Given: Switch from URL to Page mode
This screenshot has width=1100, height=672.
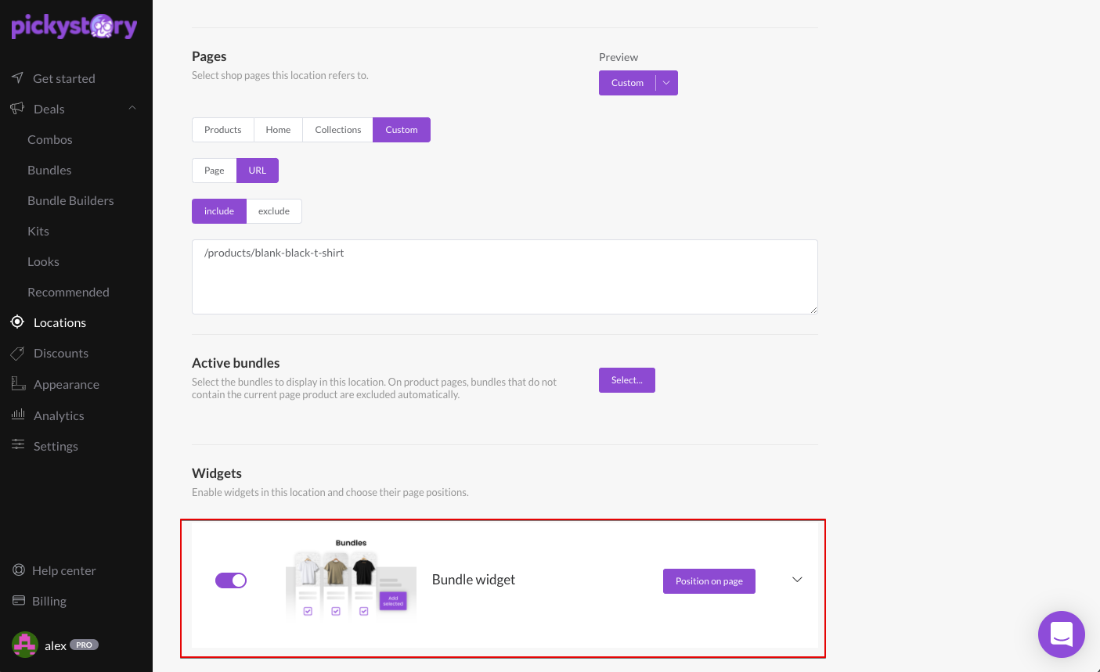Looking at the screenshot, I should click(215, 171).
